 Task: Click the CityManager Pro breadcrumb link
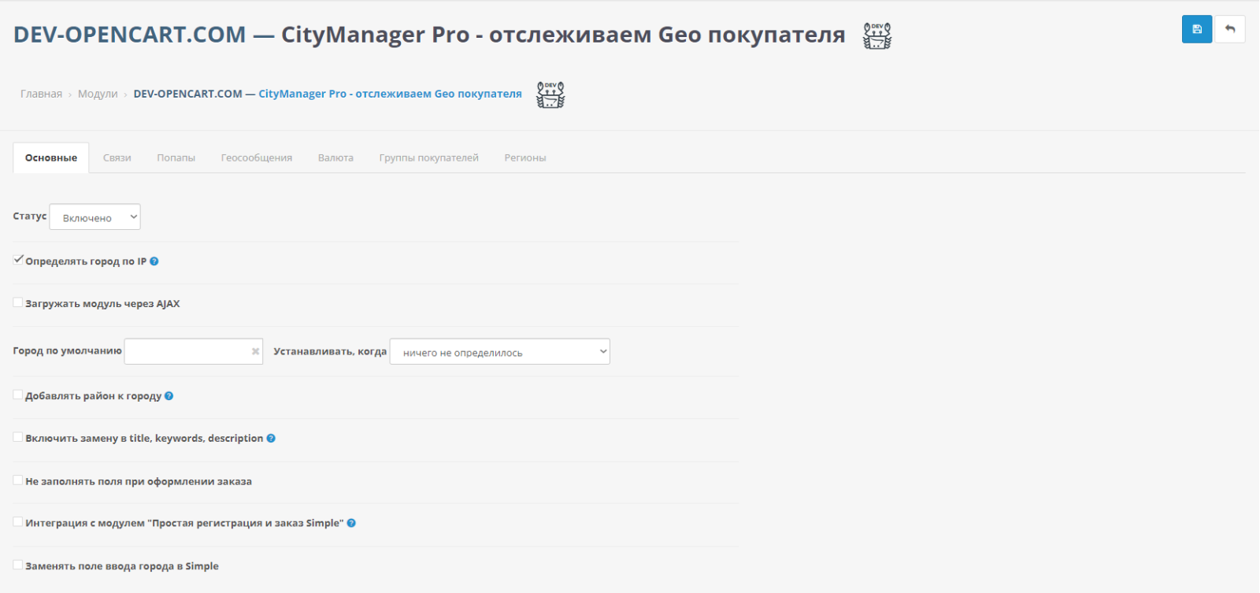tap(328, 94)
